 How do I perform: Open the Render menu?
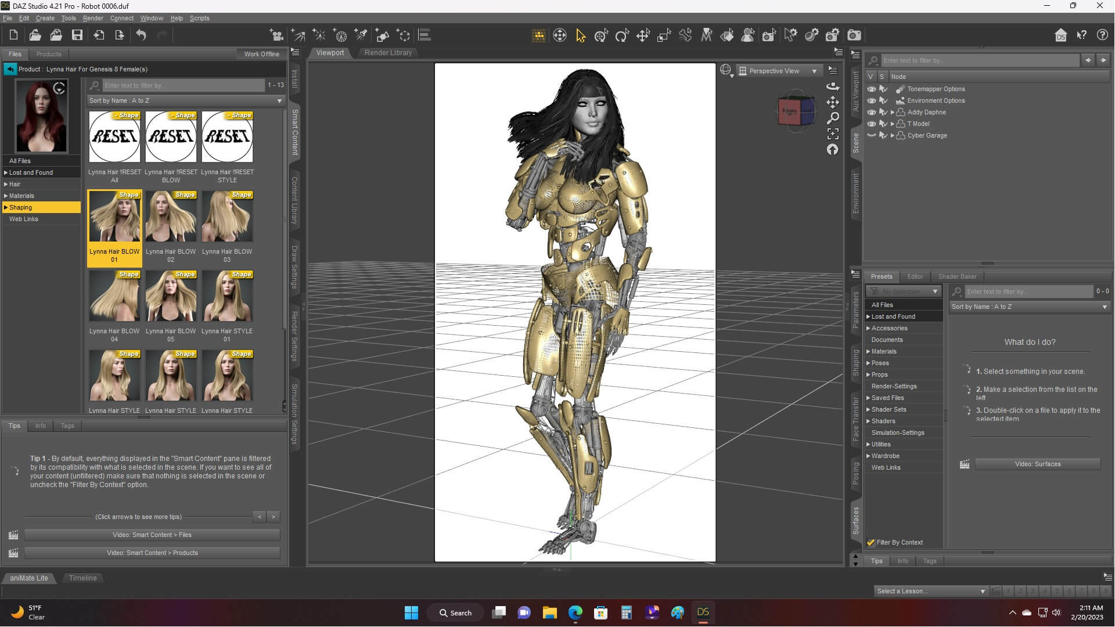92,18
